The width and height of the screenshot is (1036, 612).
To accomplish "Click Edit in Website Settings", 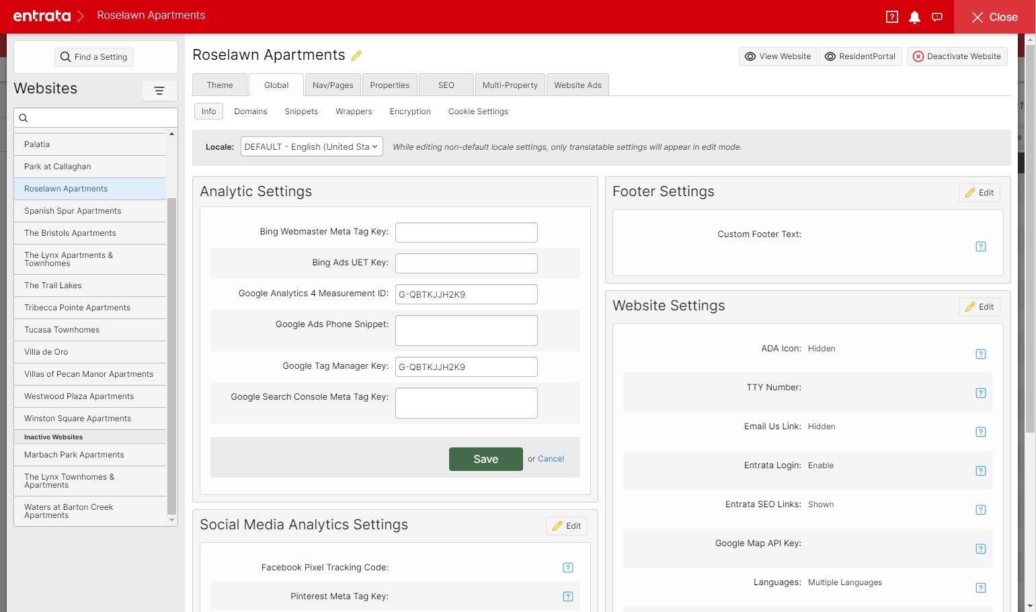I will click(980, 307).
